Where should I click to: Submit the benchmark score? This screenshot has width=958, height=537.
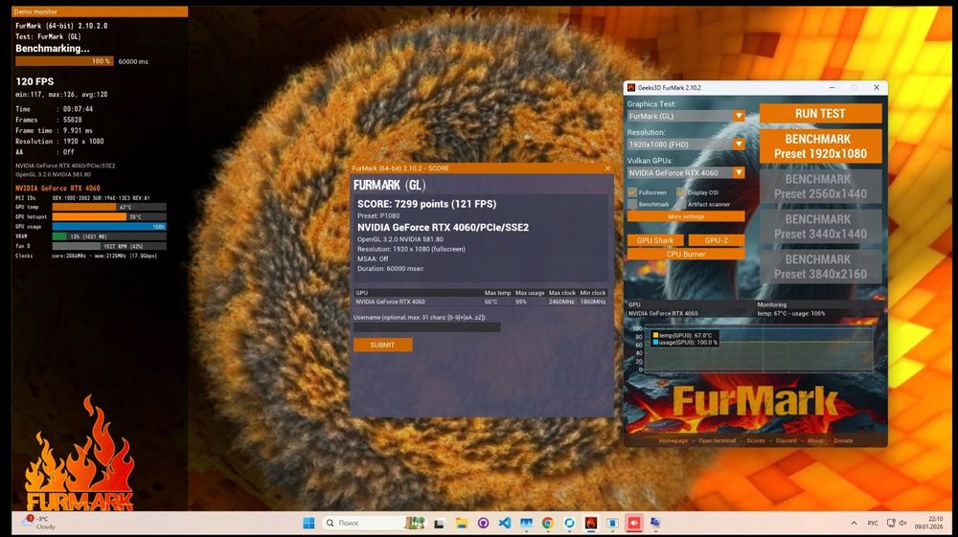pyautogui.click(x=382, y=345)
